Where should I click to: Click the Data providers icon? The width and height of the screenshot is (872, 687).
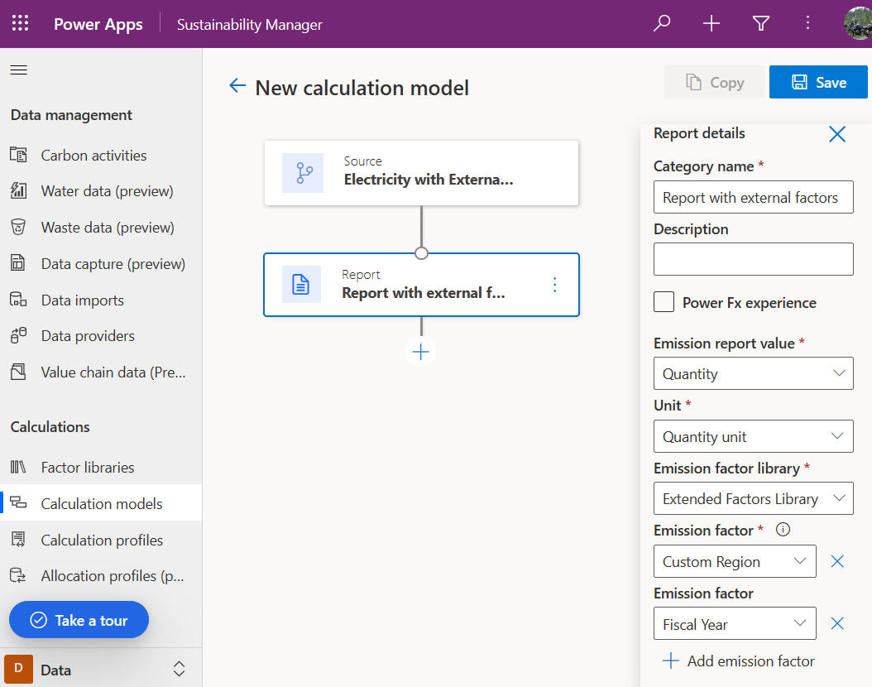coord(18,335)
